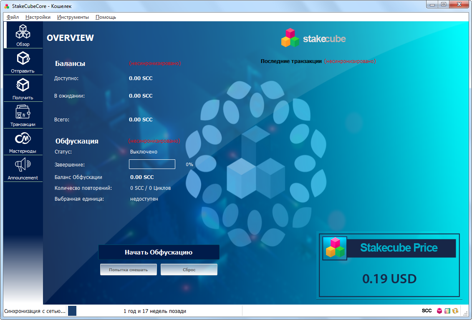Click the Синхронизация с сетью status label

click(35, 311)
